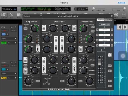Click the compressor RELEASE knob
Image resolution: width=128 pixels, height=96 pixels.
pos(83,70)
